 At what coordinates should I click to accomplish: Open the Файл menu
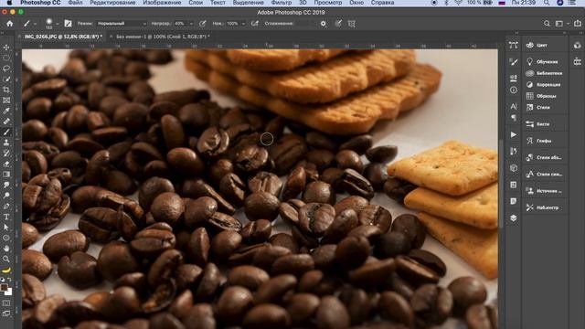click(75, 3)
